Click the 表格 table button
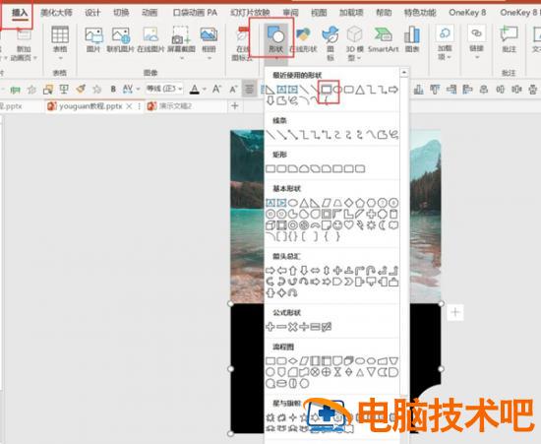The height and width of the screenshot is (444, 541). 60,41
